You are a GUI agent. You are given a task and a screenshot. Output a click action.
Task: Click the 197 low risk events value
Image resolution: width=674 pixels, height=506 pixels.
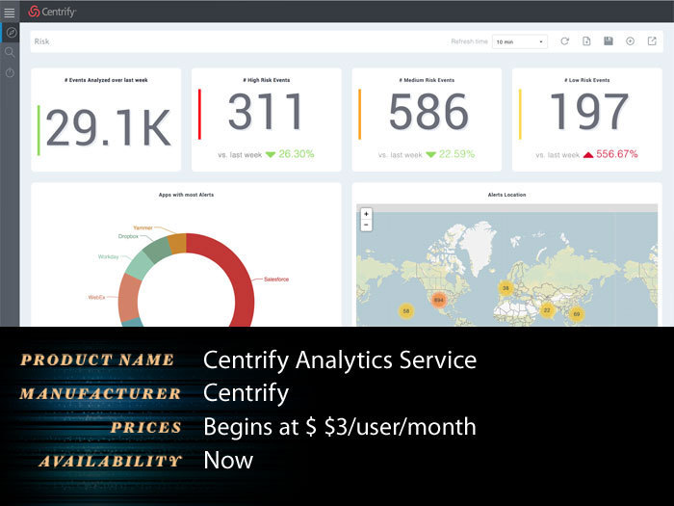589,112
